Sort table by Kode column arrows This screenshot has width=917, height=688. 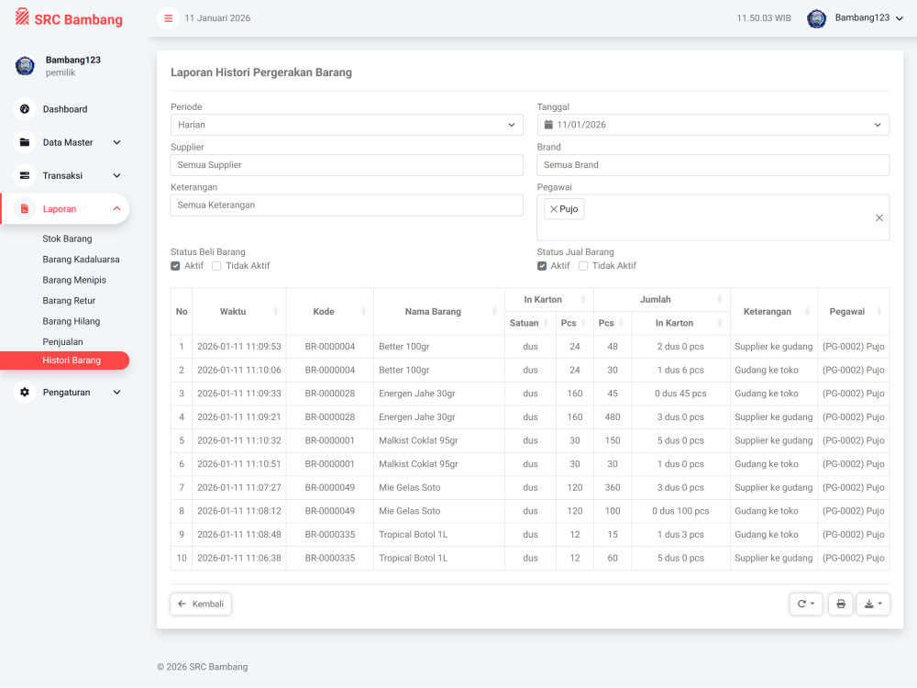pos(363,311)
